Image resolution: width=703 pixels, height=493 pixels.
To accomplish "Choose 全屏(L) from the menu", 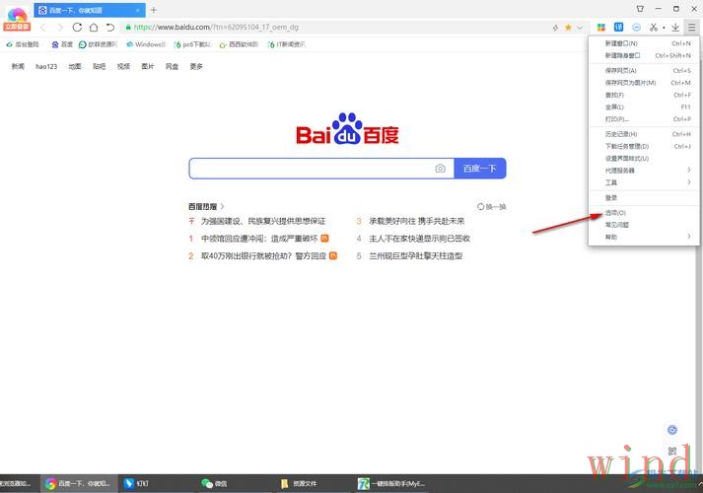I will click(644, 107).
